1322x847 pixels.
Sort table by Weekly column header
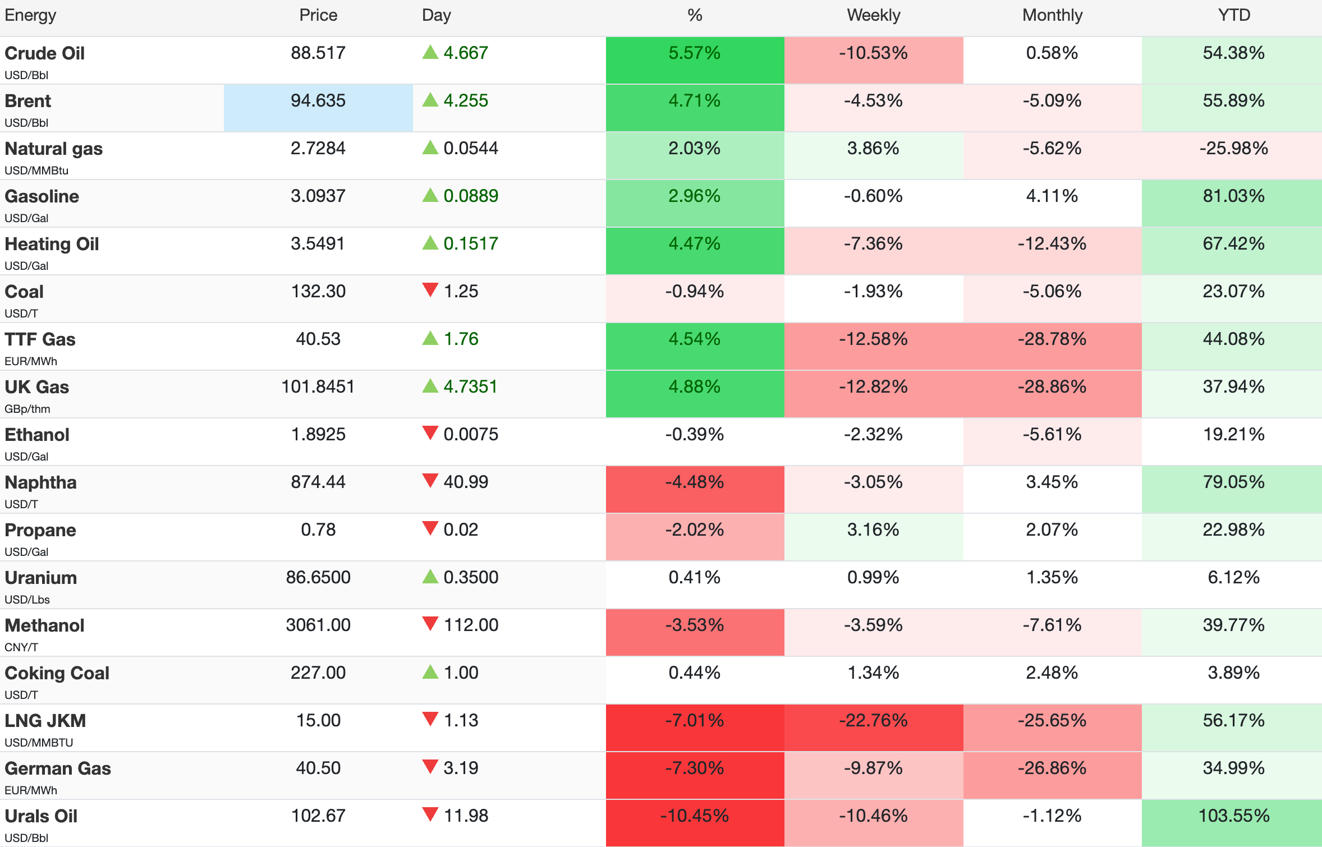[873, 15]
